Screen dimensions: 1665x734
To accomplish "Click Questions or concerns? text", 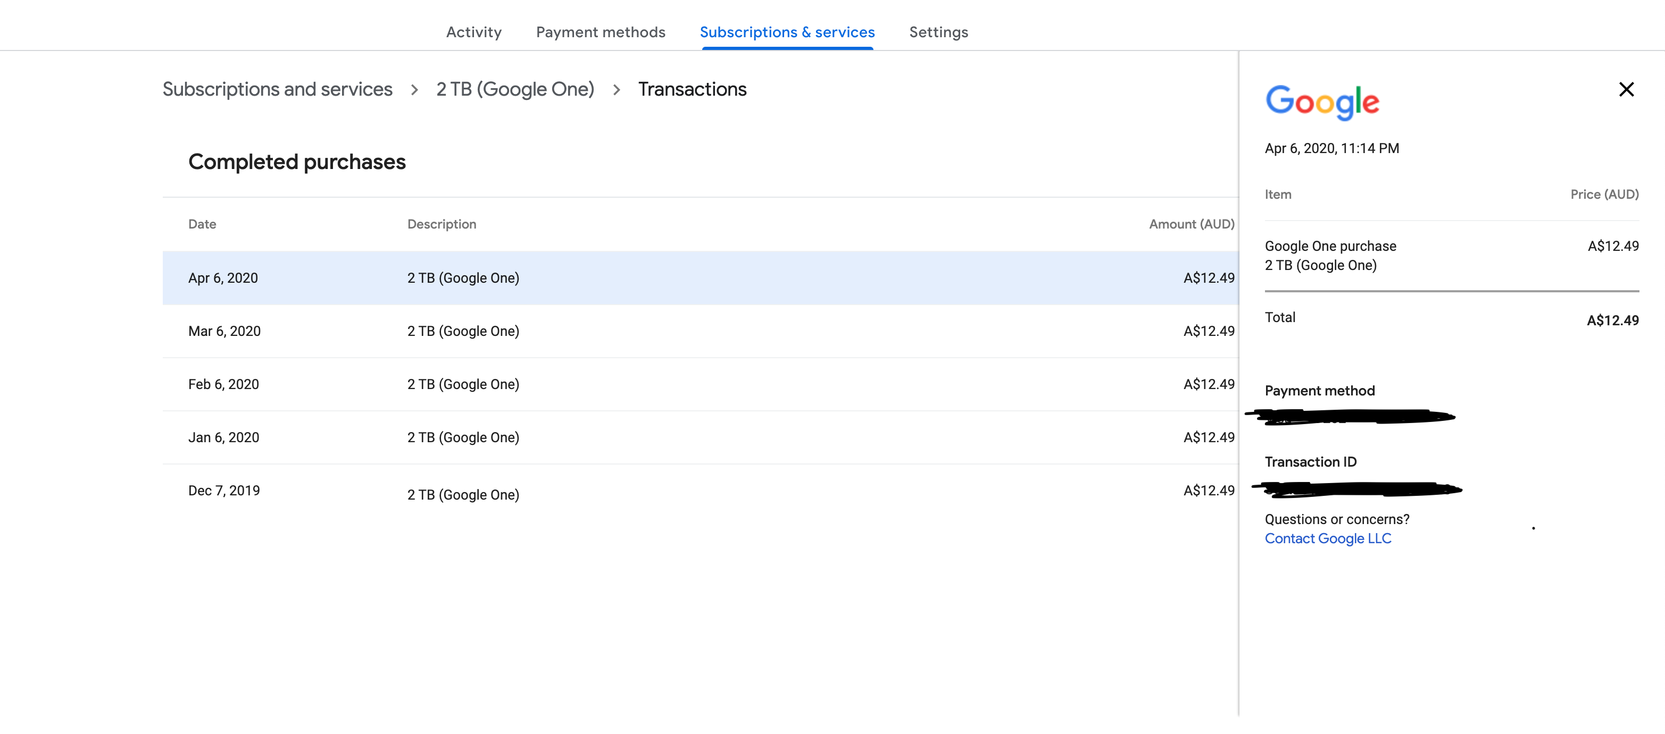I will click(1337, 519).
